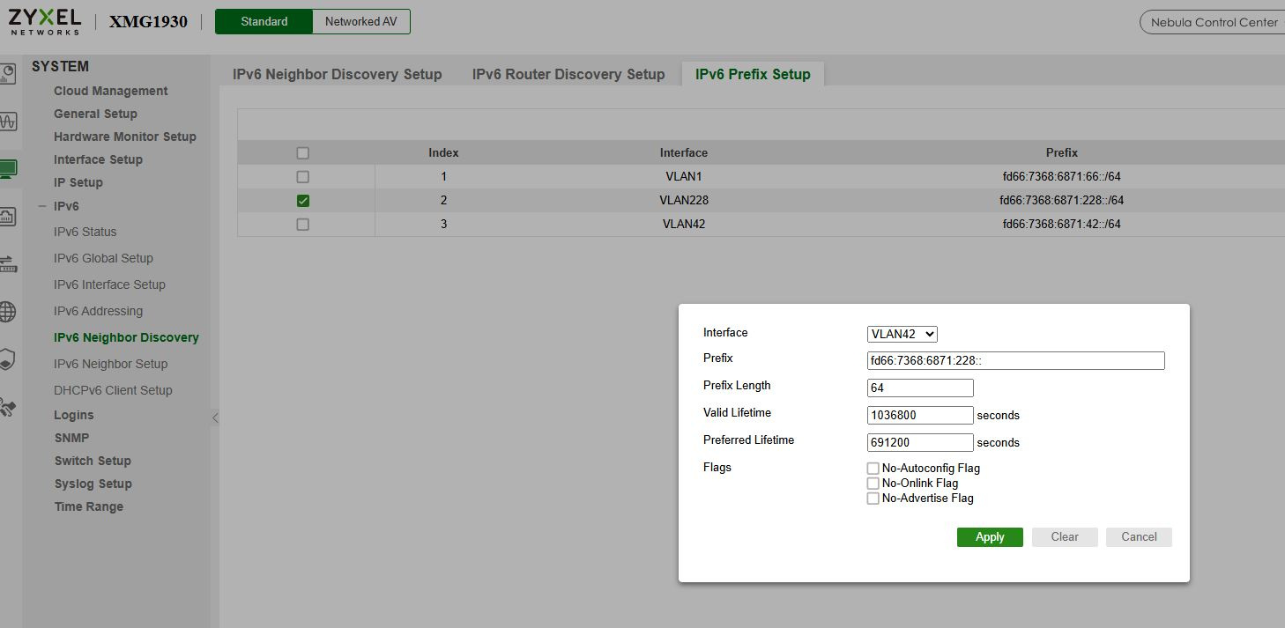The height and width of the screenshot is (628, 1285).
Task: Click the Index column header
Action: click(443, 152)
